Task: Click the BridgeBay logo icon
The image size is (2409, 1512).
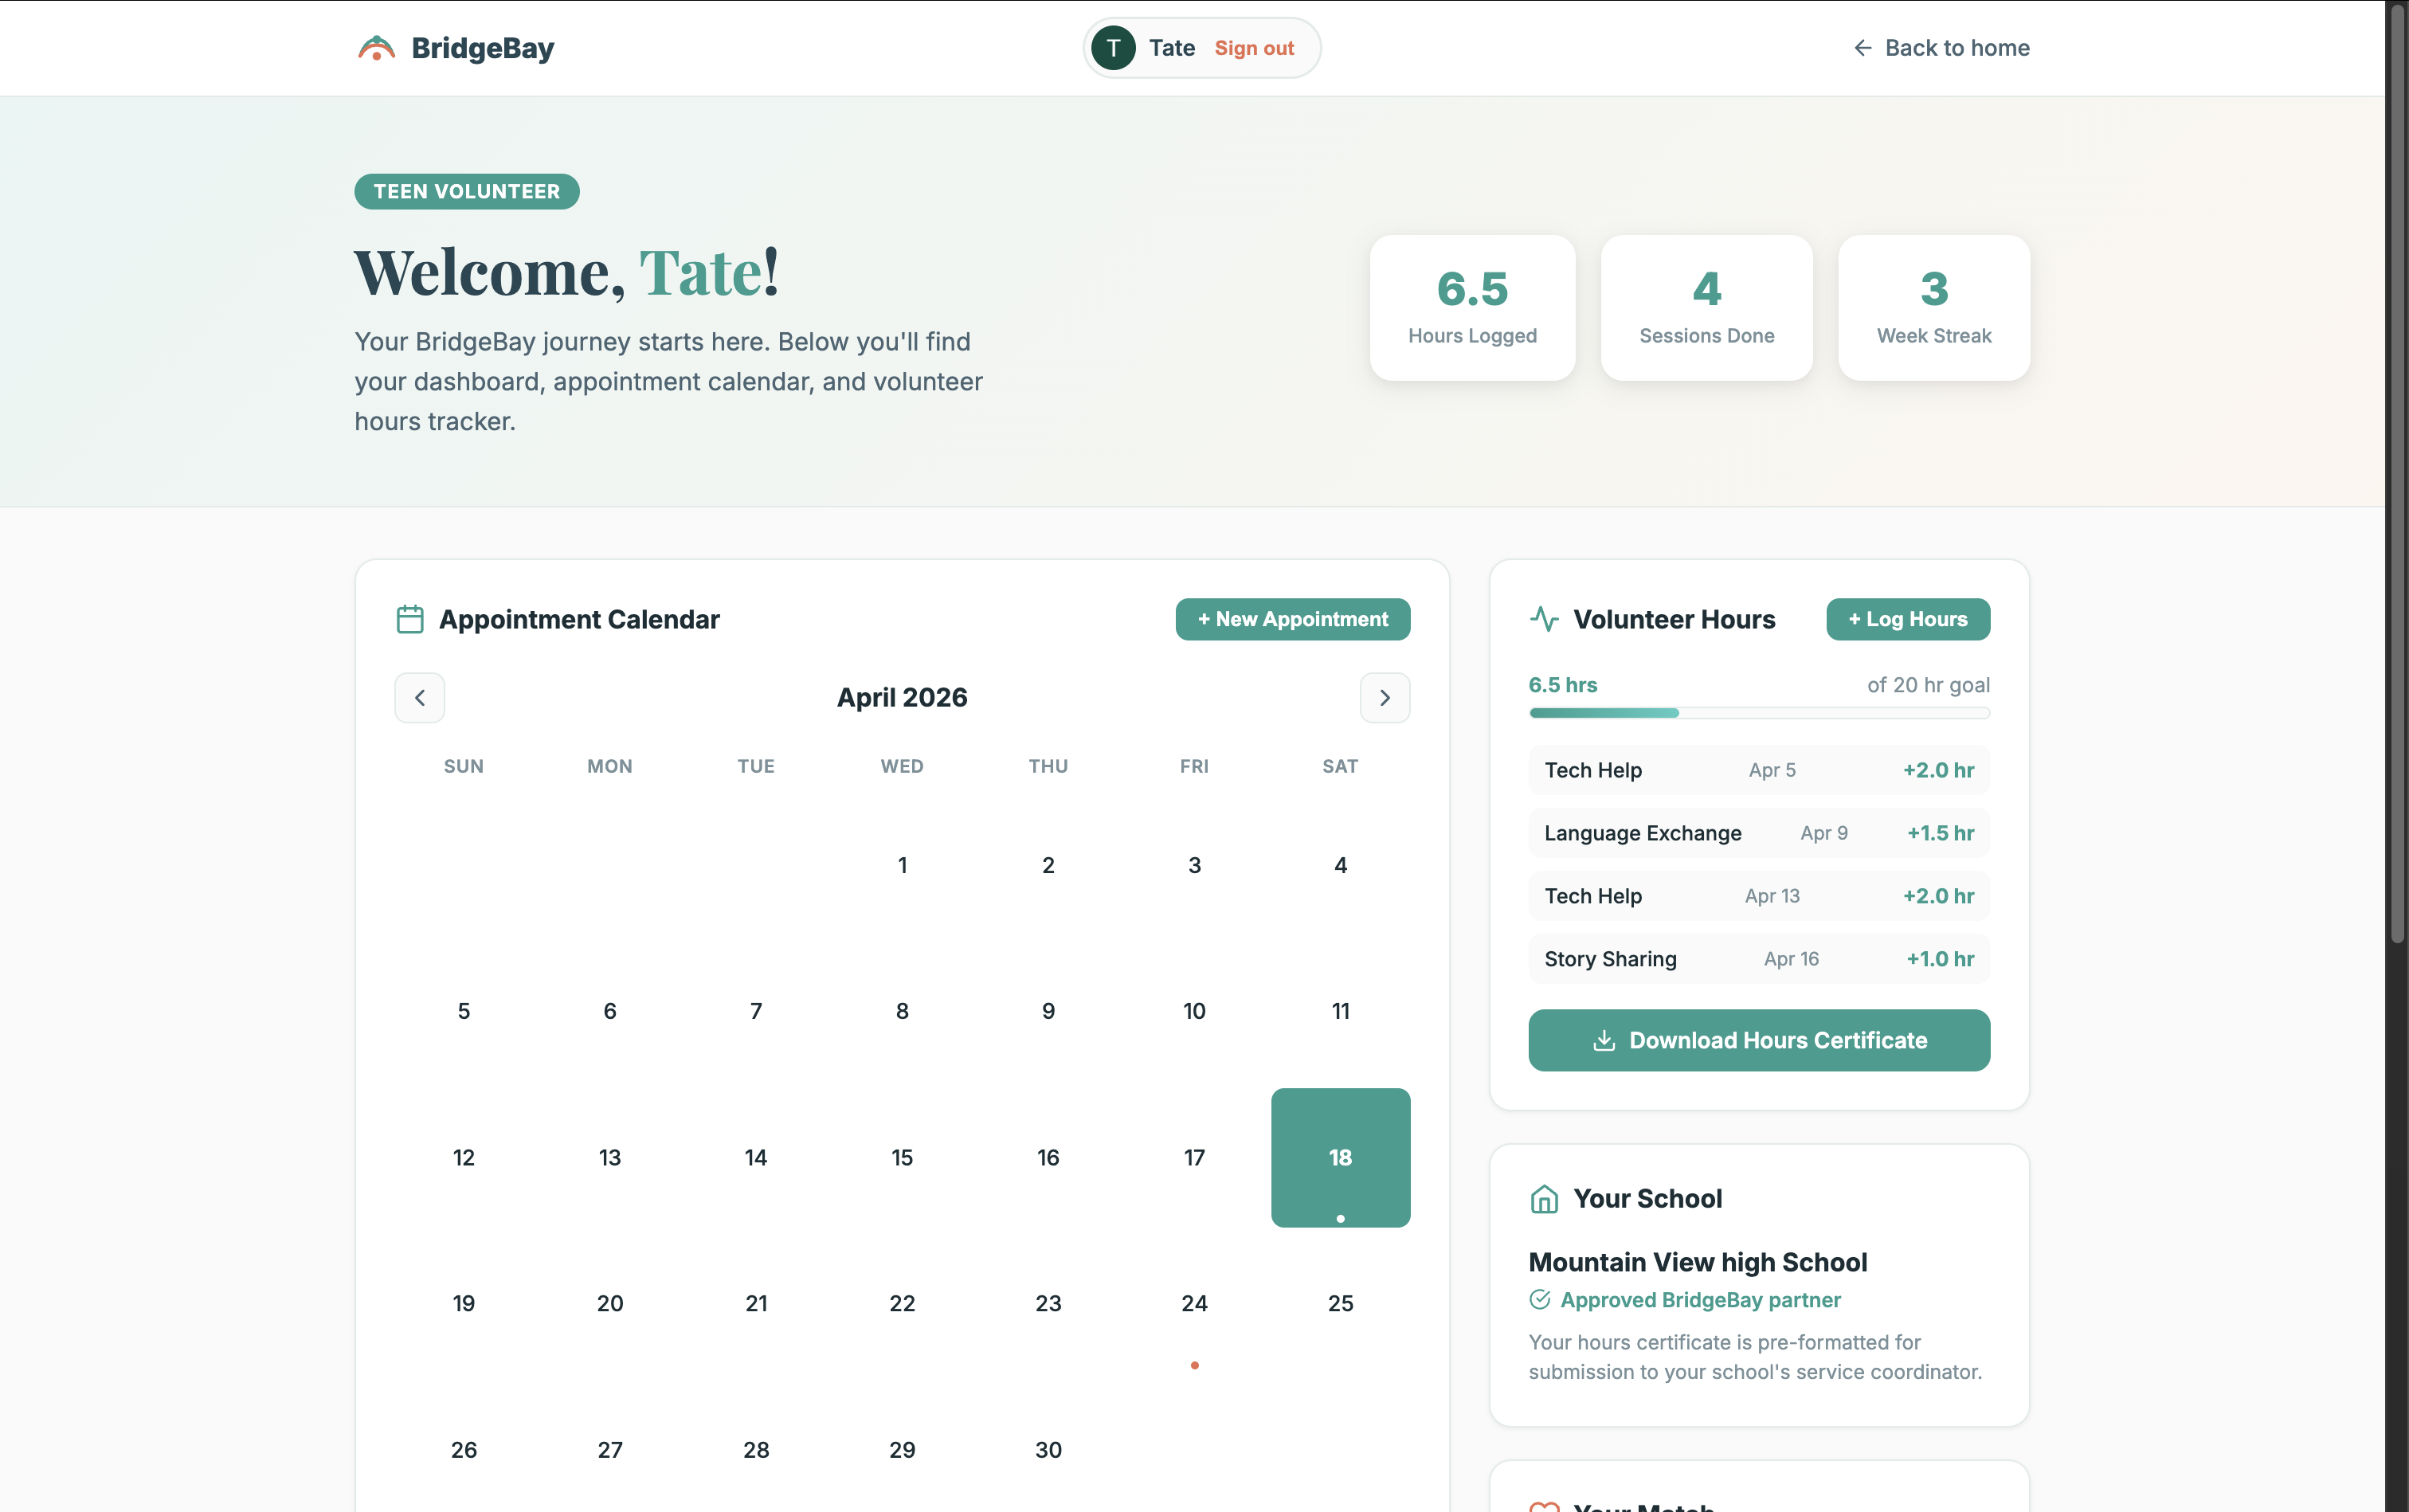Action: [x=376, y=48]
